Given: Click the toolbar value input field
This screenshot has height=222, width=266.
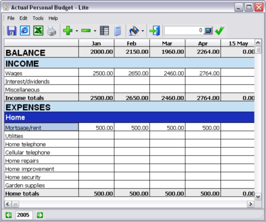Looking at the screenshot, I should [184, 31].
